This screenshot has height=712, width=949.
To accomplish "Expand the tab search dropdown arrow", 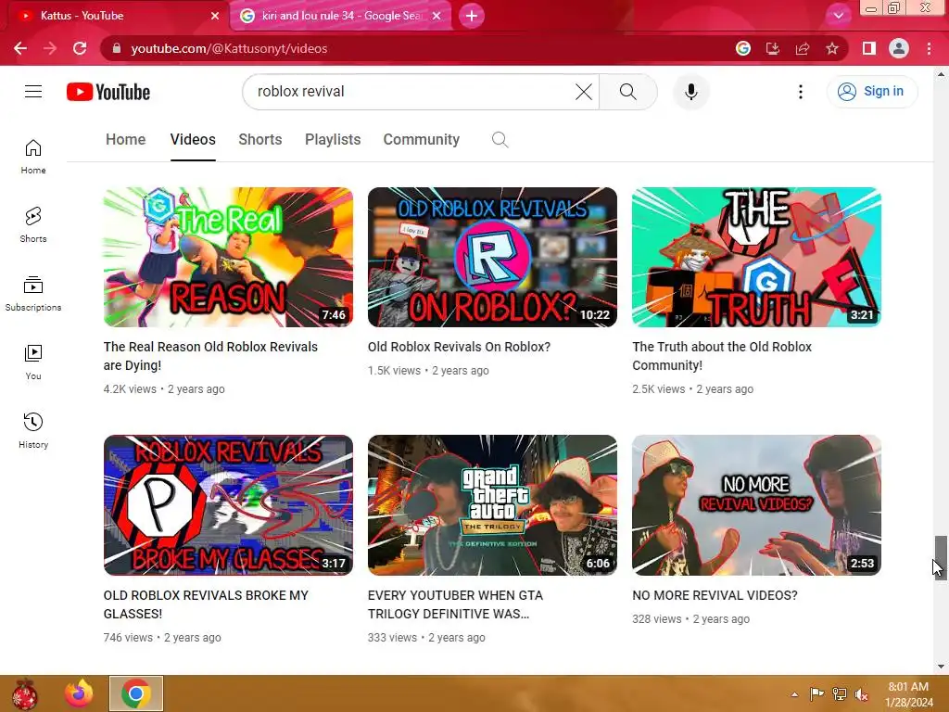I will click(x=838, y=16).
